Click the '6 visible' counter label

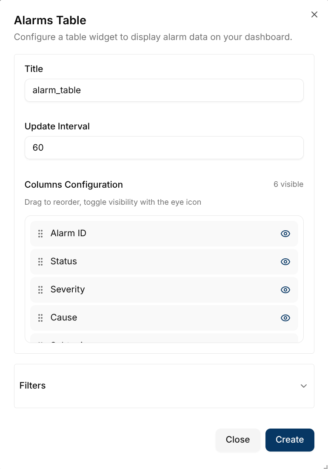click(288, 184)
